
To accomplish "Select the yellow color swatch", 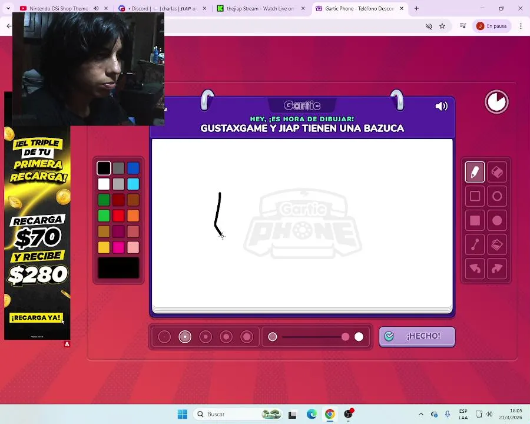I will pos(104,247).
